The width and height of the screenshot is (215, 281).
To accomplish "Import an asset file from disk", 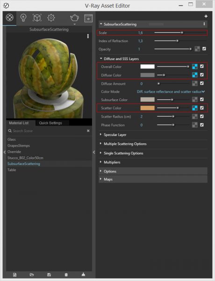I will click(32, 275).
